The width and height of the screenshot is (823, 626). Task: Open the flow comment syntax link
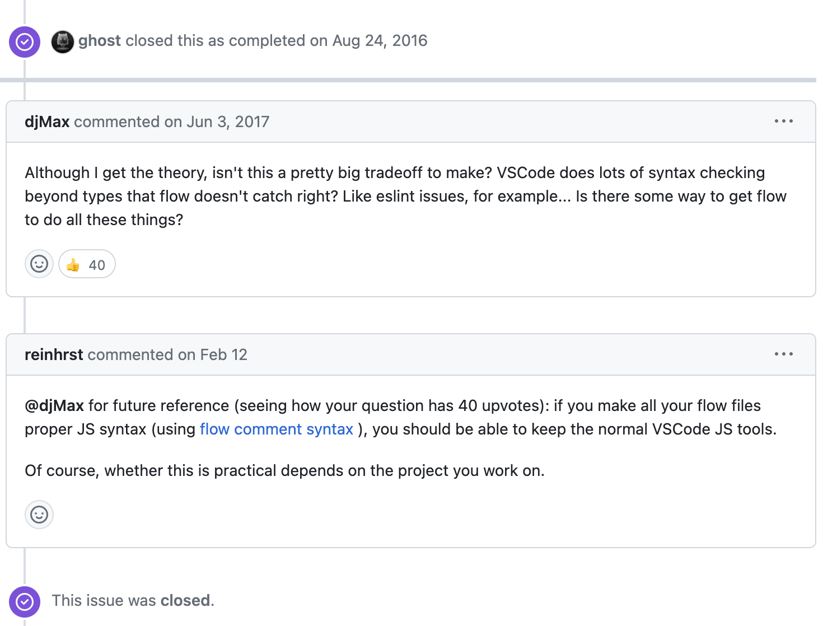pyautogui.click(x=277, y=429)
